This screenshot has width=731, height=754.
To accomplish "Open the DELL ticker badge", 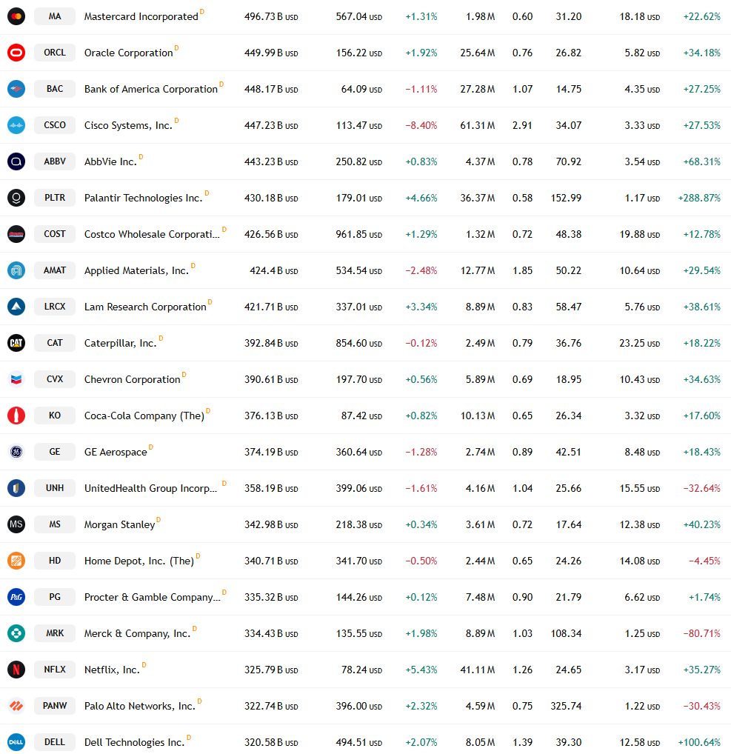I will [55, 742].
